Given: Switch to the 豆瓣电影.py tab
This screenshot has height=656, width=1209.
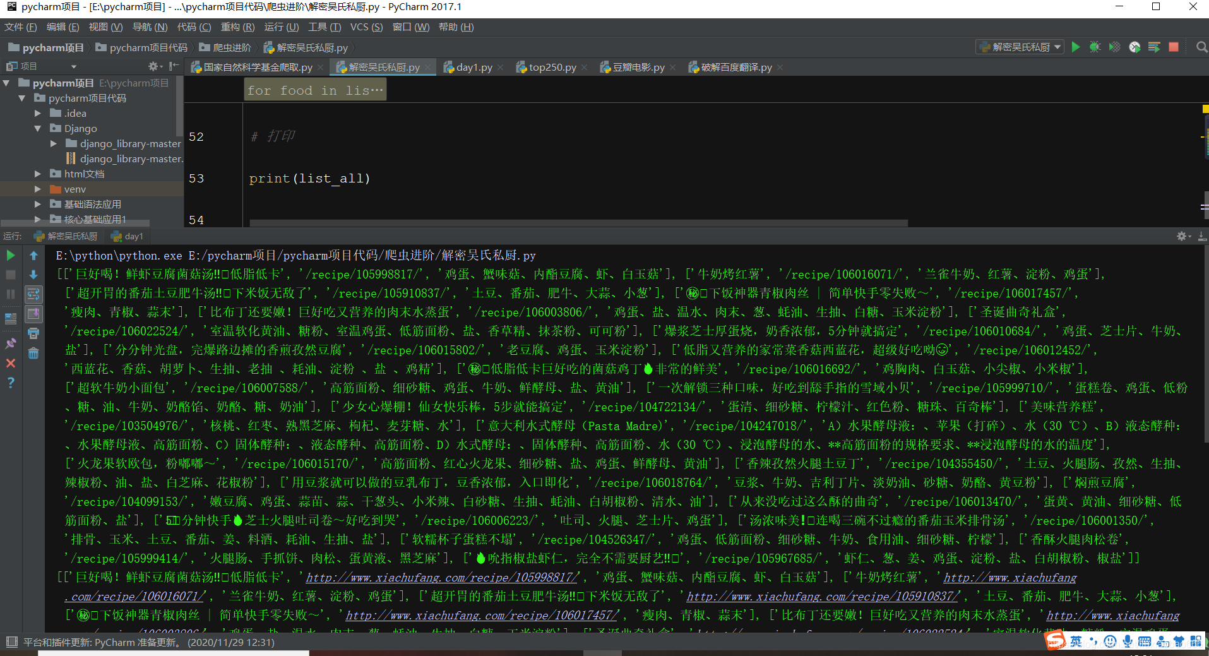Looking at the screenshot, I should click(638, 67).
